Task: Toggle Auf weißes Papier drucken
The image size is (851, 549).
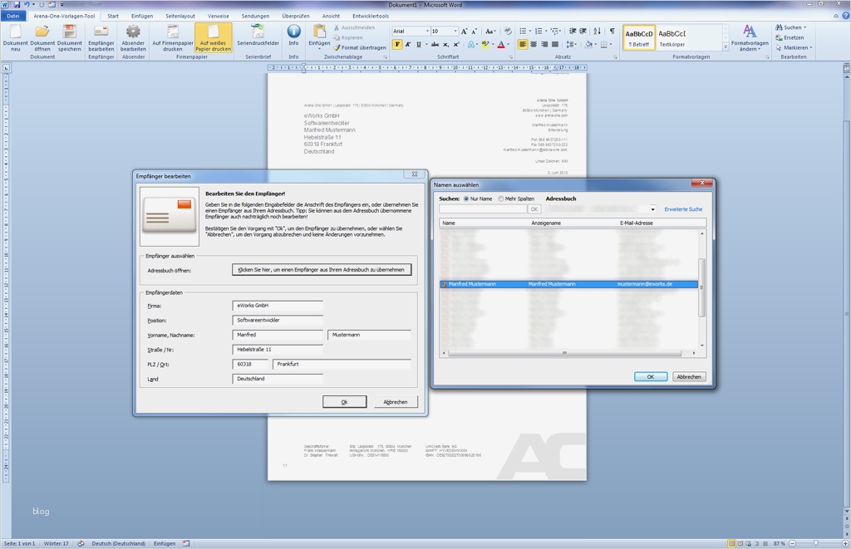Action: point(214,37)
